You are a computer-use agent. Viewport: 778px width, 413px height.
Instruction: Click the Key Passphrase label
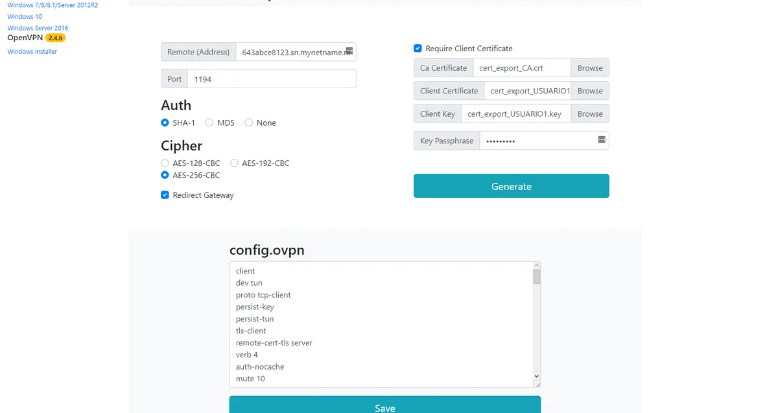pos(447,141)
